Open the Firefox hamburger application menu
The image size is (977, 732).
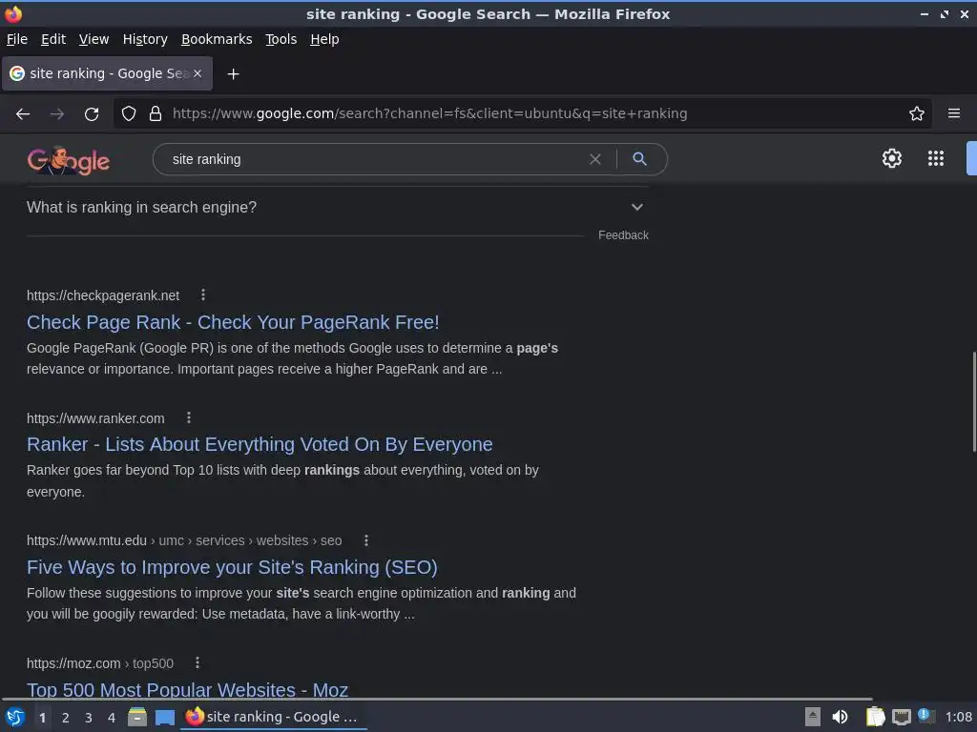[954, 113]
